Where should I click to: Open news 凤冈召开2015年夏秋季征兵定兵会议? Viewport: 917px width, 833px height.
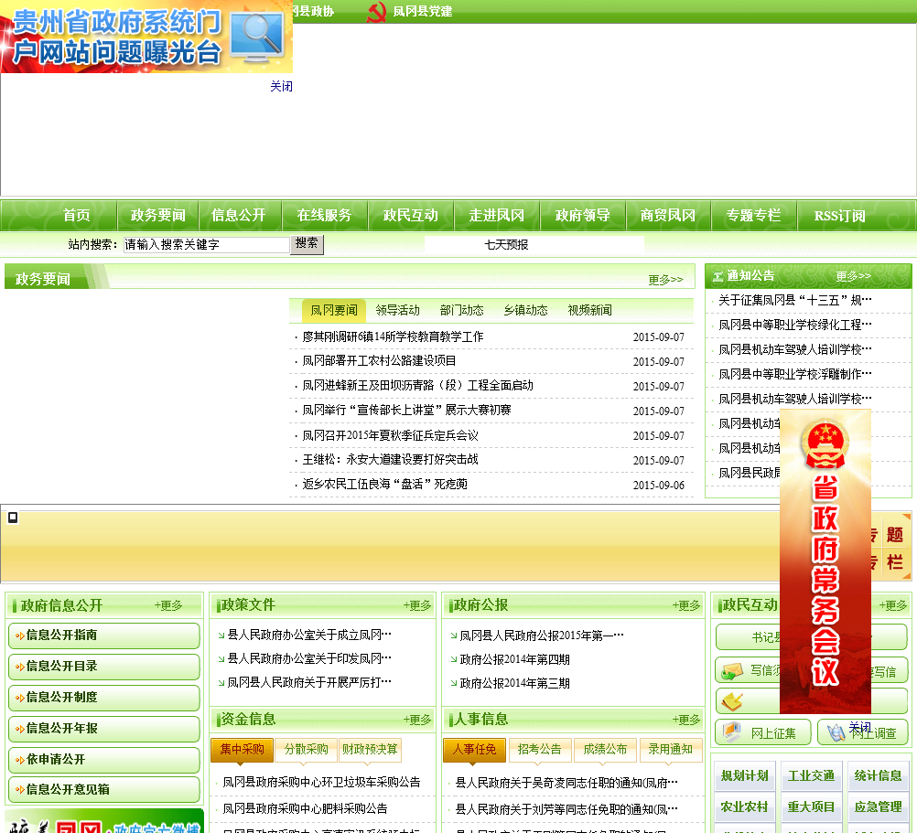pos(390,436)
